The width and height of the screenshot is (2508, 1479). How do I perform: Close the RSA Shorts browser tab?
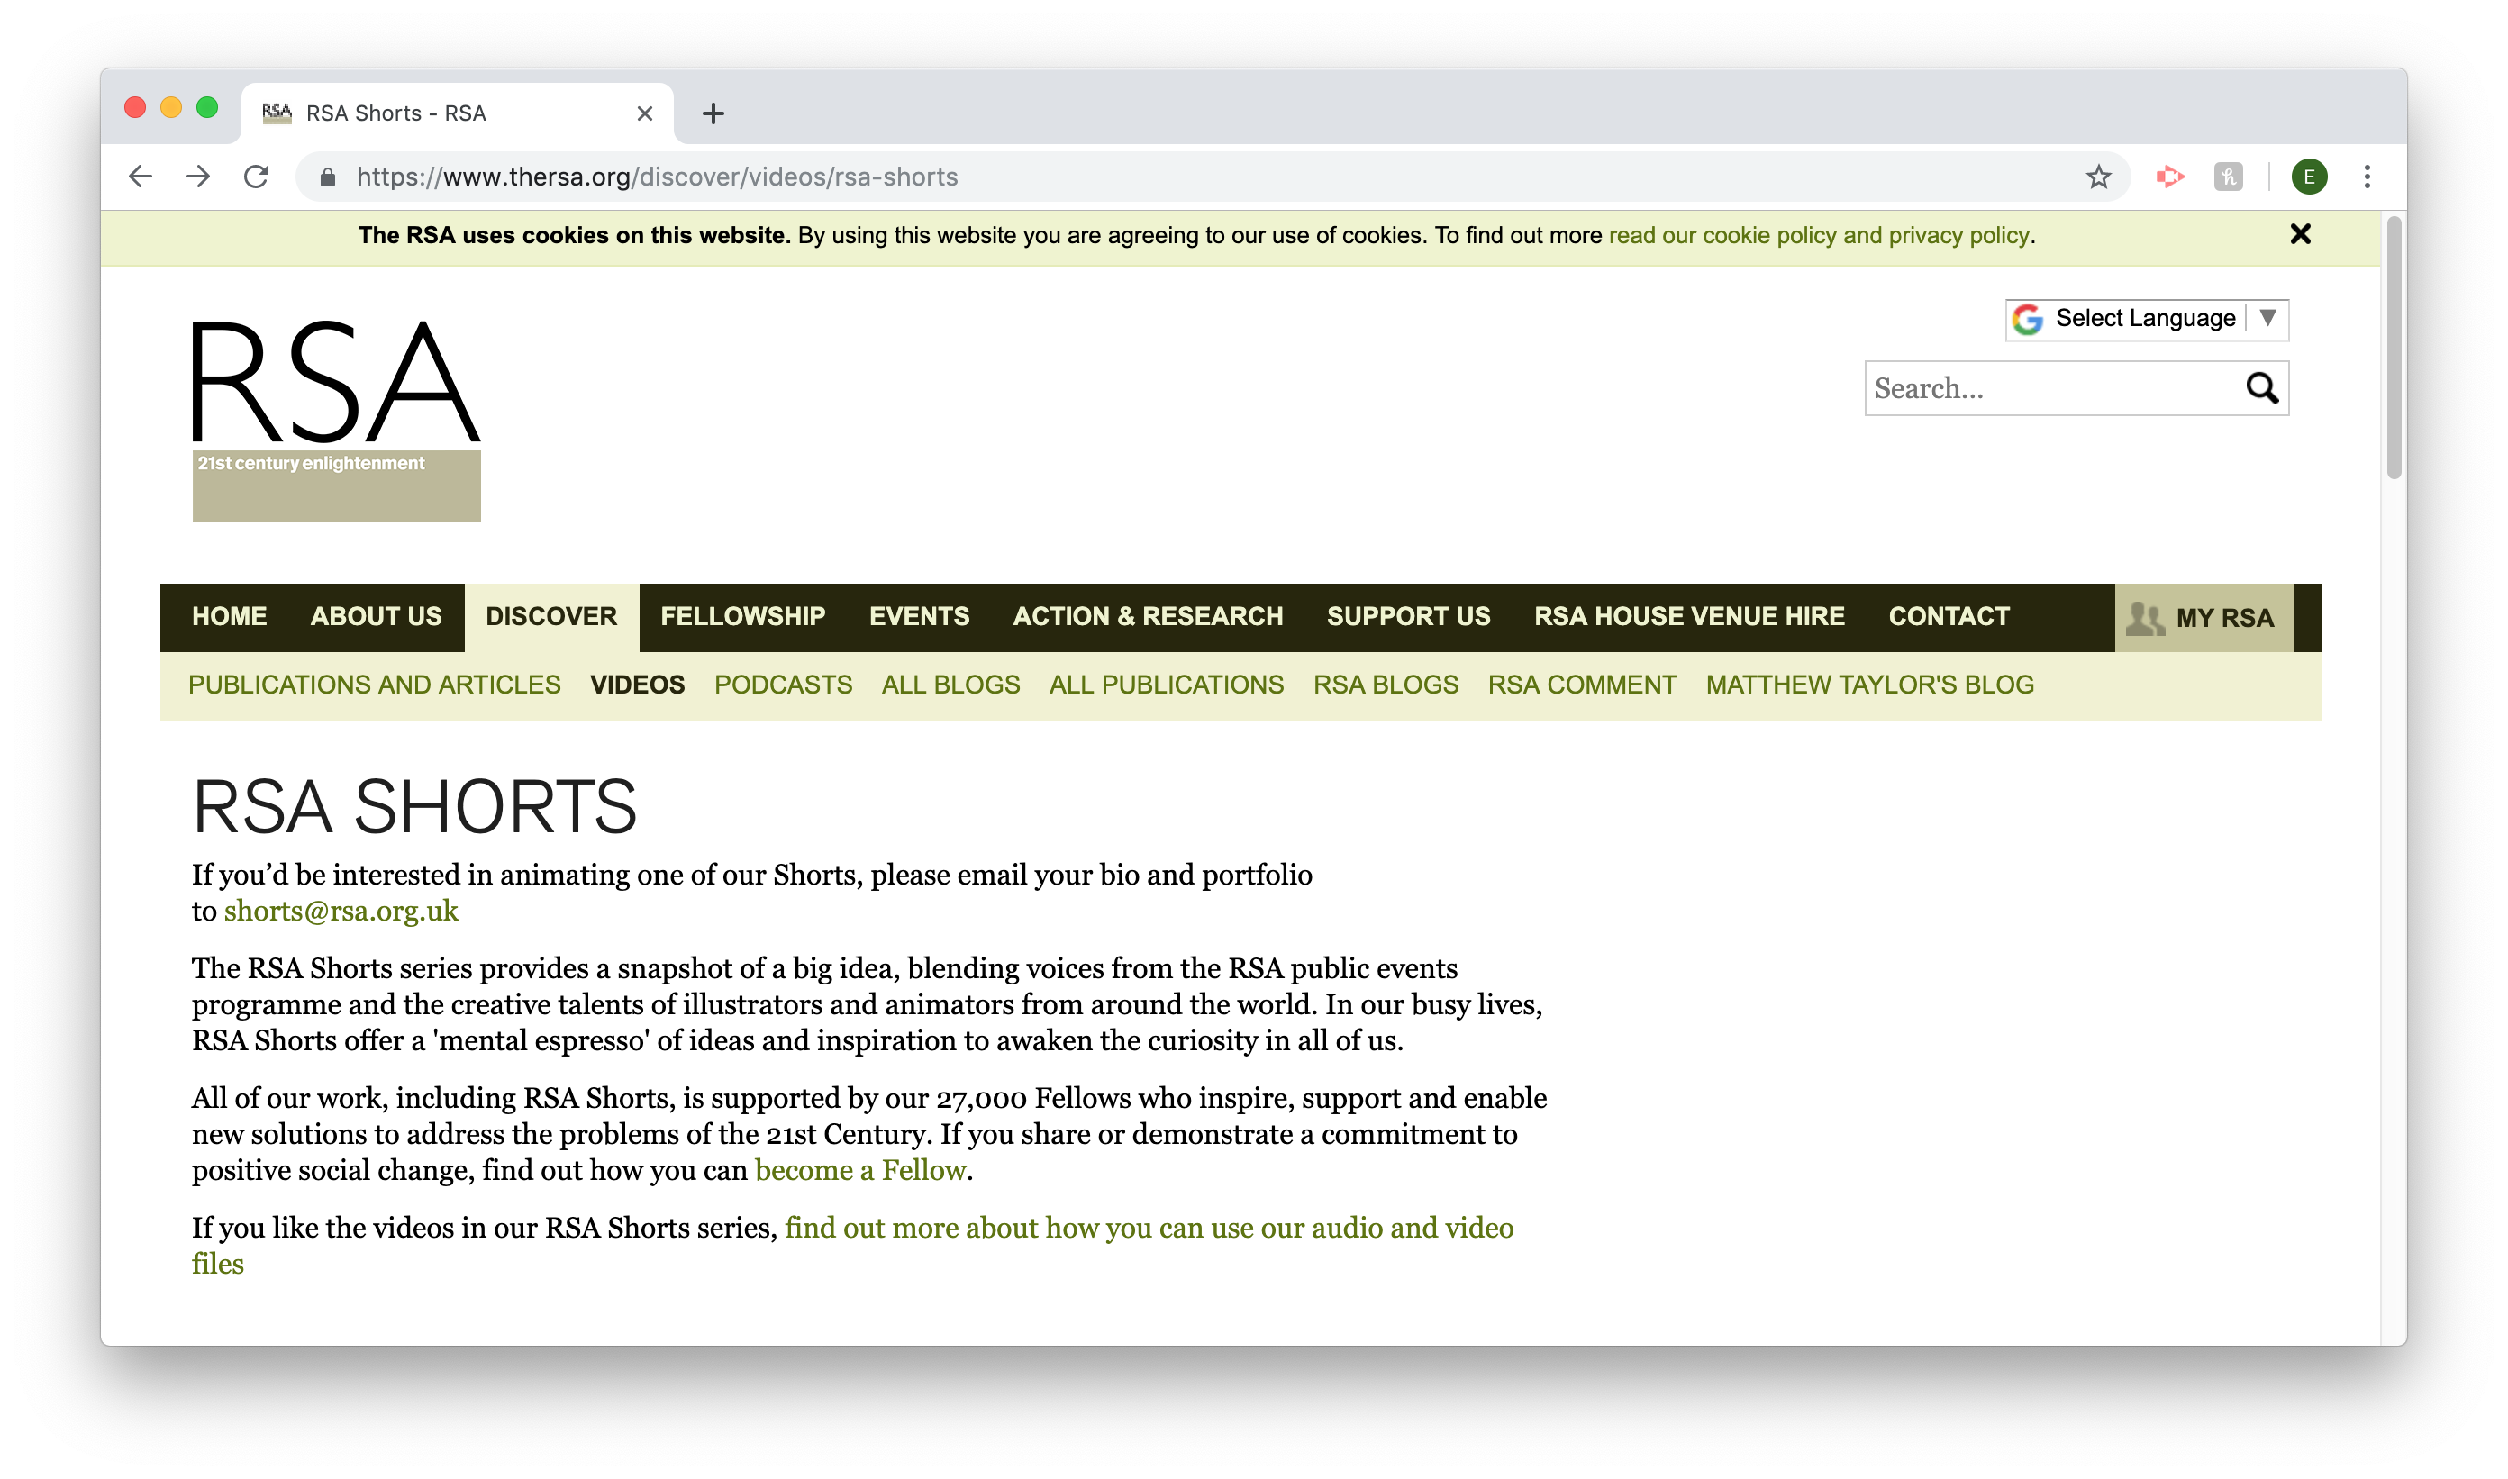(x=645, y=113)
